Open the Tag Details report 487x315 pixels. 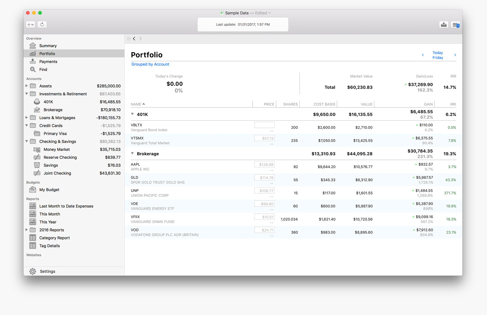pyautogui.click(x=74, y=246)
